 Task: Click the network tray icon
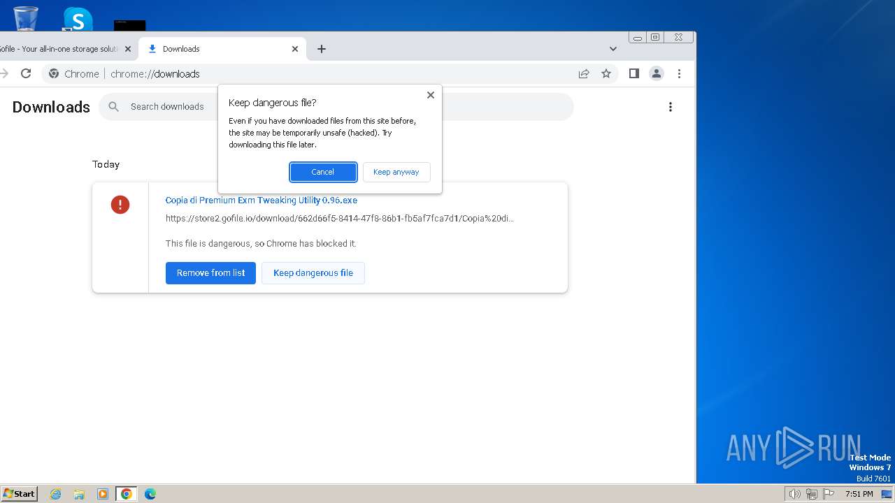coord(812,494)
